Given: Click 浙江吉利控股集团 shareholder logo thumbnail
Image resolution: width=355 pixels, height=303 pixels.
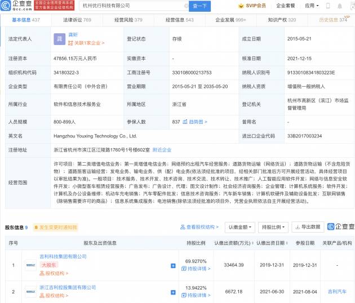Looking at the screenshot, I should (x=30, y=292).
